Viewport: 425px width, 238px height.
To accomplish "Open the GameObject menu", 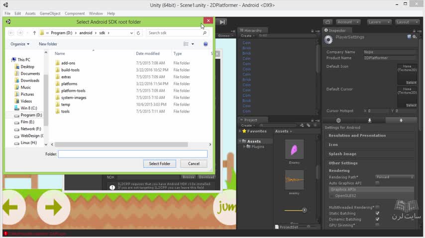I will click(x=50, y=13).
